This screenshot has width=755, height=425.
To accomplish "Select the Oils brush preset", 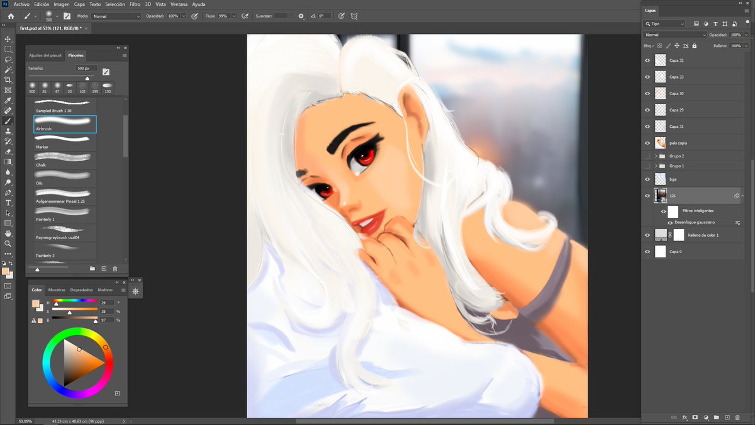I will (x=65, y=178).
